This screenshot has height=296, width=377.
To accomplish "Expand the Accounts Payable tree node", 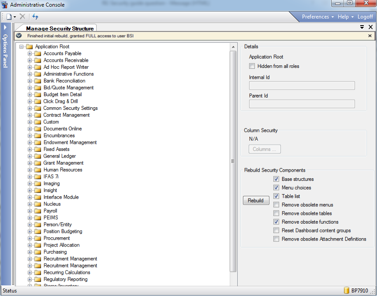I will (x=30, y=54).
